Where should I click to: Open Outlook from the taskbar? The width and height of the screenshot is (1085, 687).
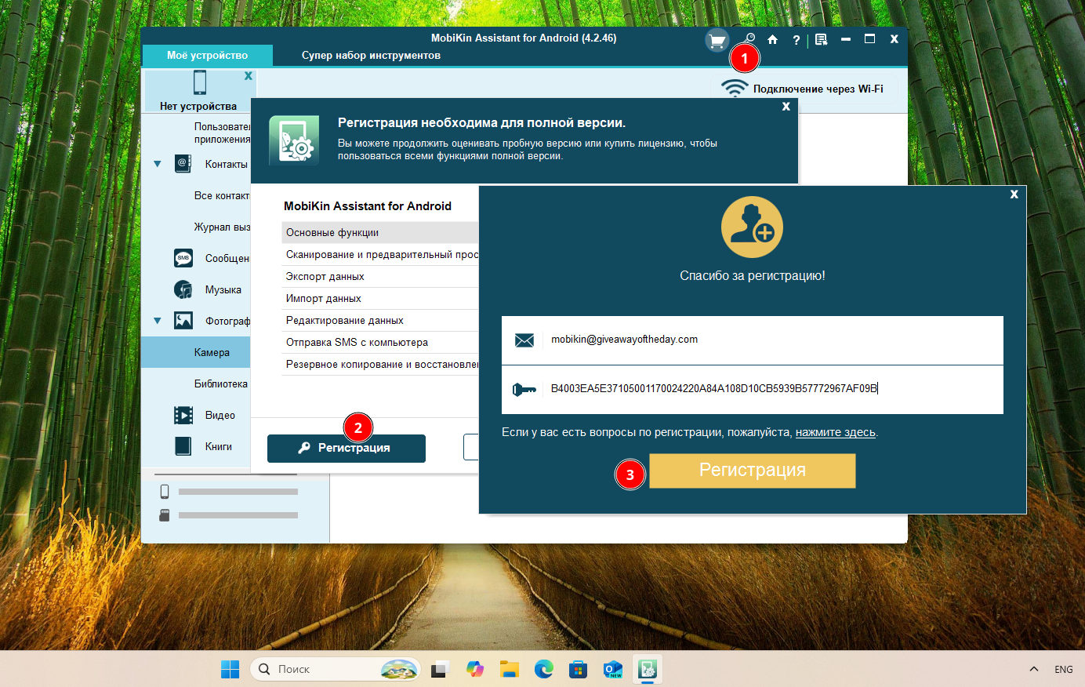point(613,669)
